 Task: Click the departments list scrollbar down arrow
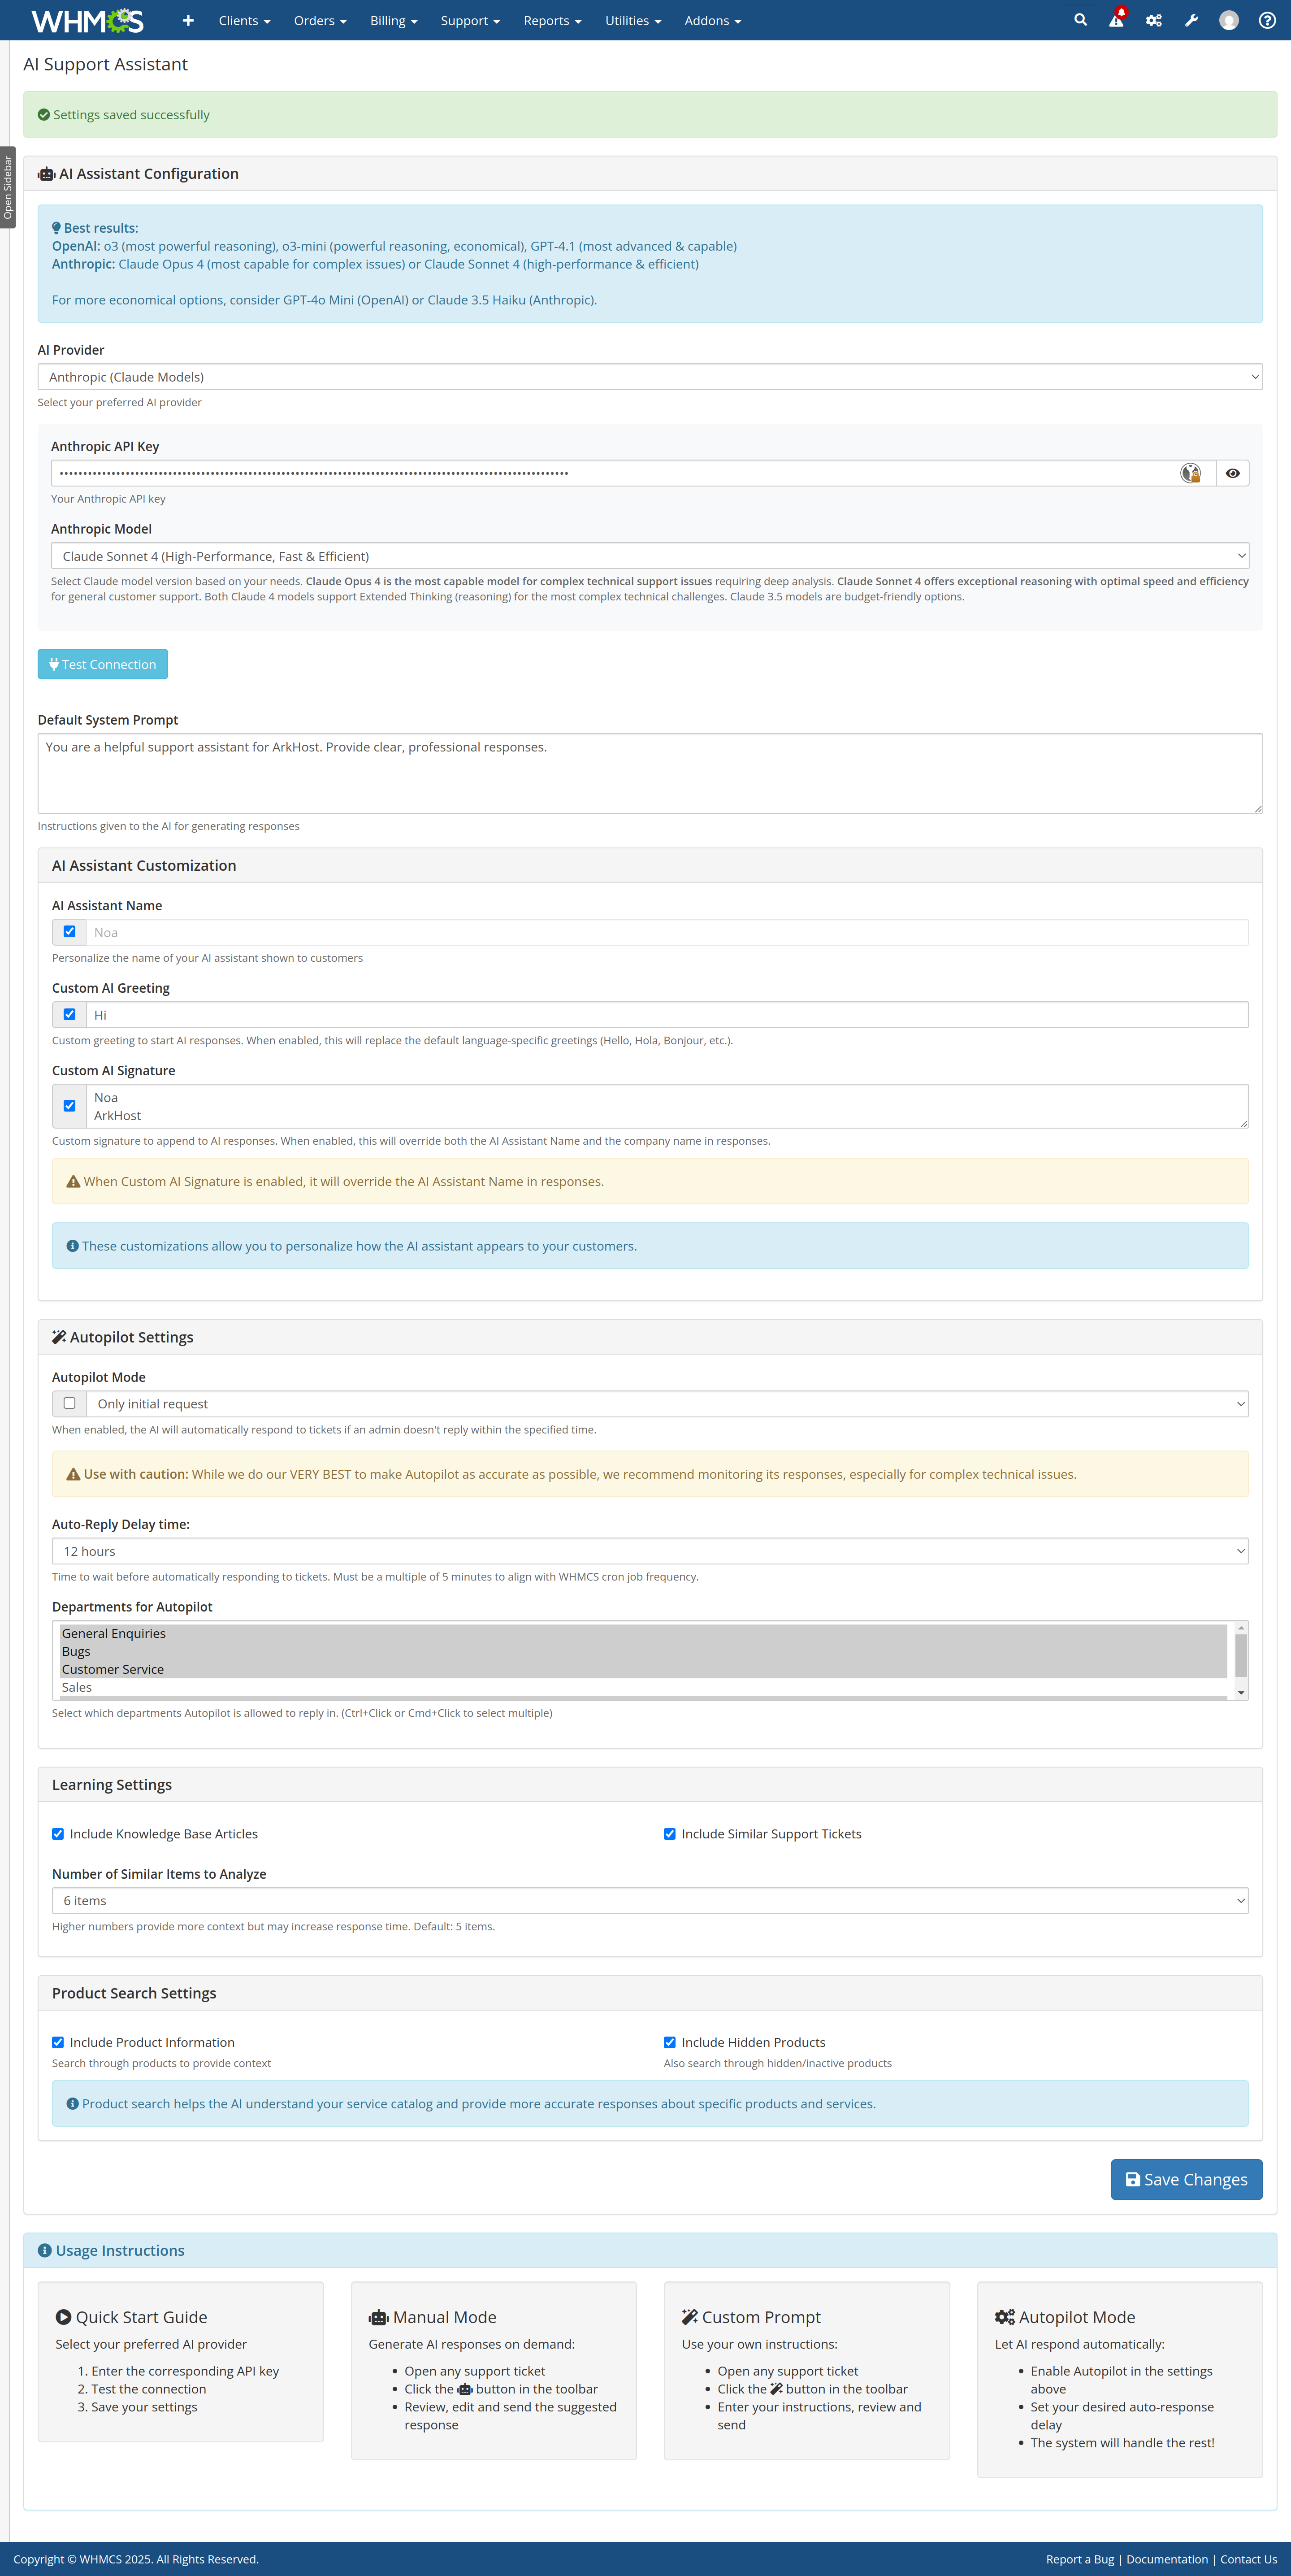1241,1692
